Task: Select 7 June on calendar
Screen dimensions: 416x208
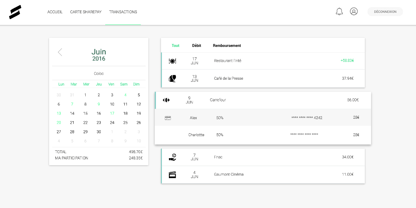Action: click(x=72, y=104)
